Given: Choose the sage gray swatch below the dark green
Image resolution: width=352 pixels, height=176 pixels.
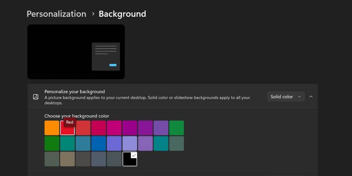Looking at the screenshot, I should coord(52,159).
